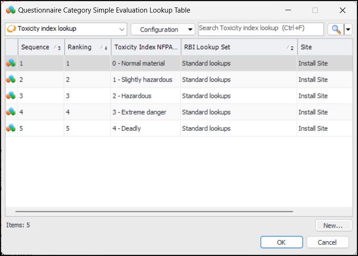Click the horizontal scrollbar under the table
Screen dimensions: 358x256
[154, 211]
